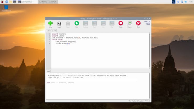Viewport: 194px width, 109px height.
Task: Click the Debug toolbar icon
Action: [x=85, y=24]
